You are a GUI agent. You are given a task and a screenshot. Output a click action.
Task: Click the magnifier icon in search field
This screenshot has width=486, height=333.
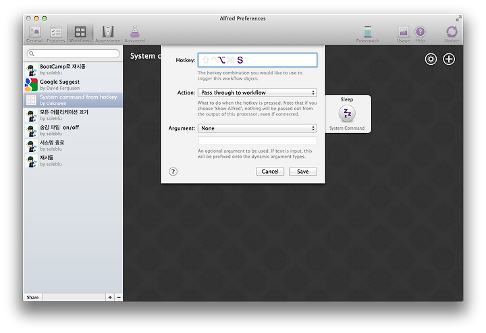coord(32,53)
